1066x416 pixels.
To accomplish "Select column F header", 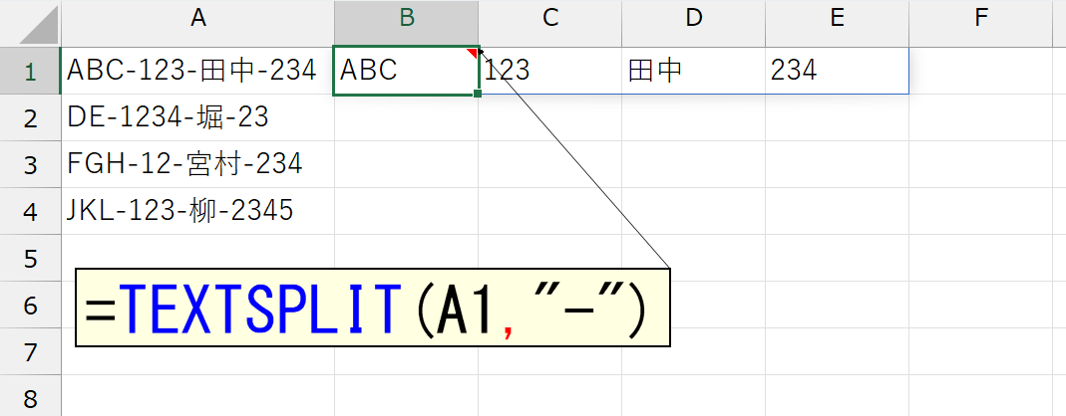I will 980,23.
